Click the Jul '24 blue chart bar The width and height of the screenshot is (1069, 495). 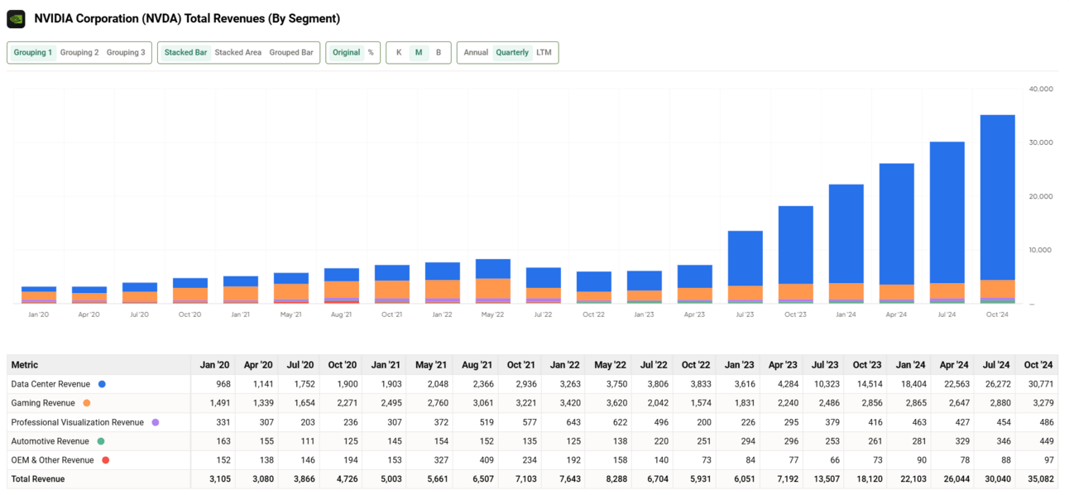coord(947,213)
